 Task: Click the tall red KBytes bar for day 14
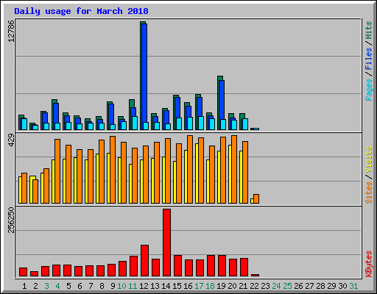coord(166,243)
